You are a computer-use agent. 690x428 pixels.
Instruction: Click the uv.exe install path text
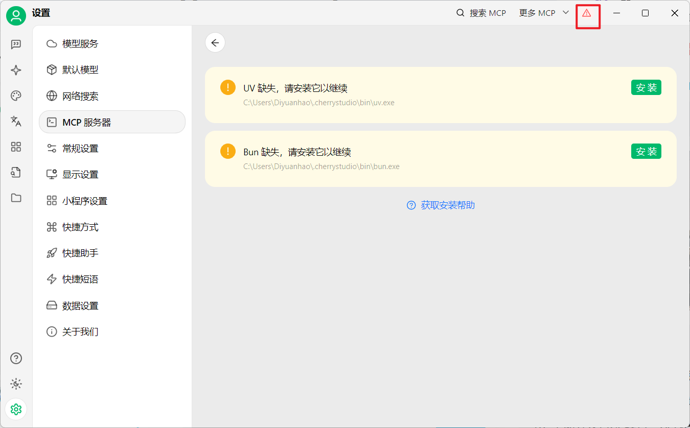pyautogui.click(x=319, y=103)
